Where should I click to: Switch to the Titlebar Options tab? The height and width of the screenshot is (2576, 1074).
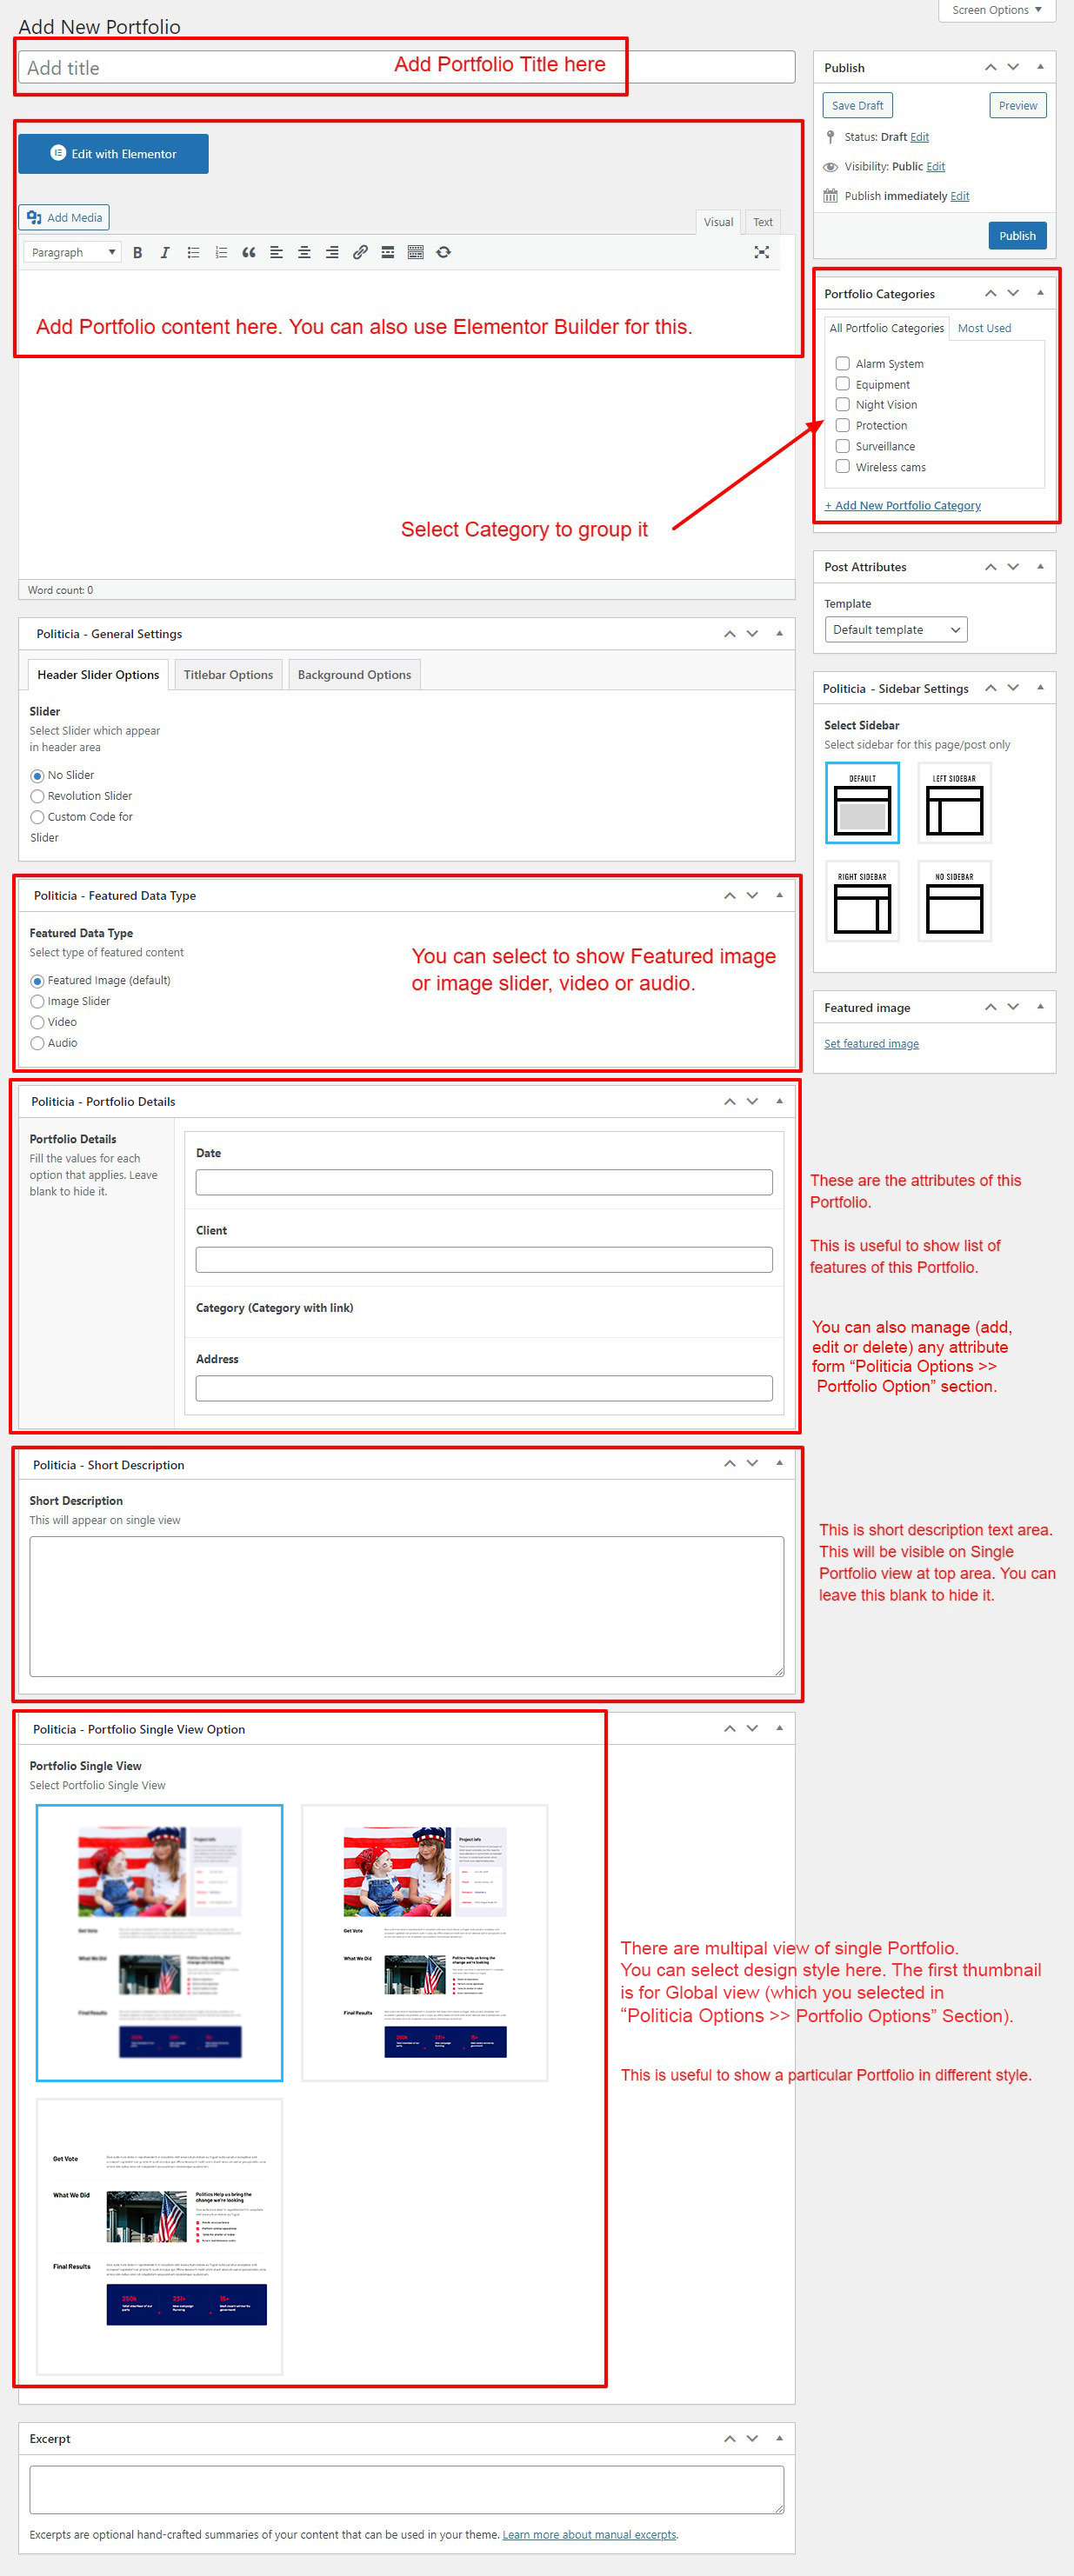pyautogui.click(x=228, y=675)
